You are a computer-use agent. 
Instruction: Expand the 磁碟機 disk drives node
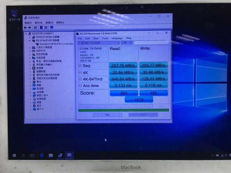pyautogui.click(x=30, y=92)
